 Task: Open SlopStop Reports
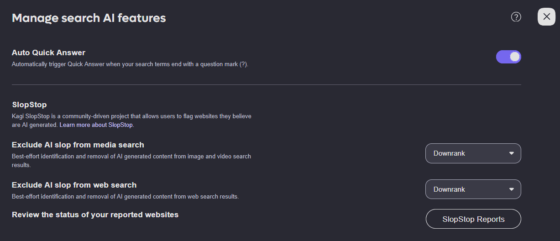(473, 219)
